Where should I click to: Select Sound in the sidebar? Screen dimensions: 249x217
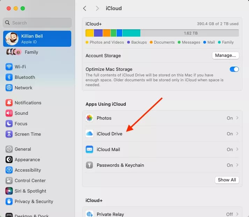click(37, 113)
